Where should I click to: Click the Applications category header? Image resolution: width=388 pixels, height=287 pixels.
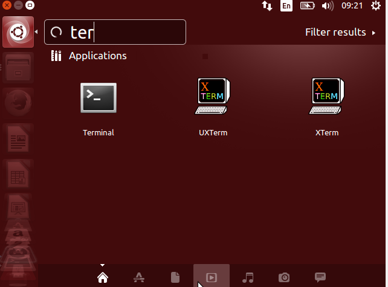[98, 56]
